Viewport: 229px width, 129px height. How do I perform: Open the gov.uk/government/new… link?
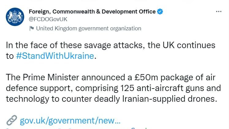click(70, 120)
